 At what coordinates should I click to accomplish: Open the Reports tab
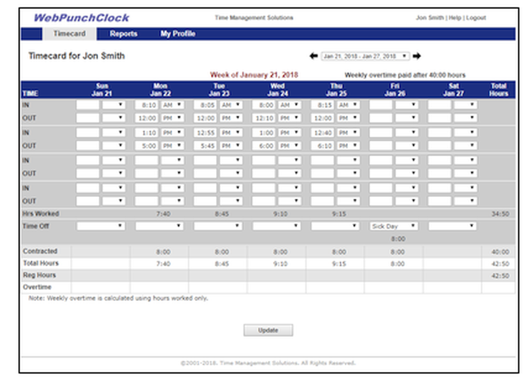[123, 34]
